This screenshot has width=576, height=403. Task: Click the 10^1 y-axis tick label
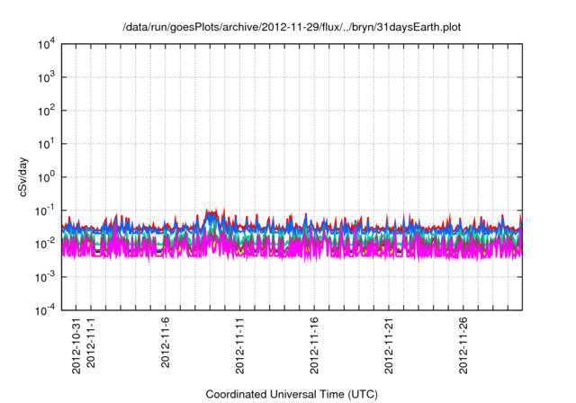[x=45, y=144]
